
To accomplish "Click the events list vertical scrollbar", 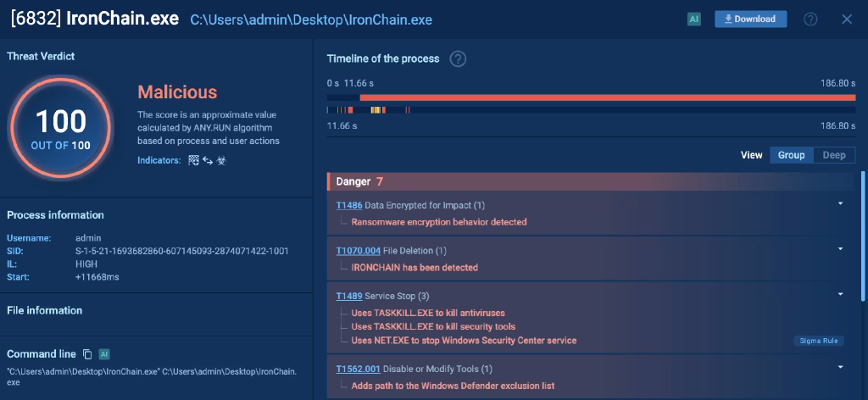I will (862, 236).
